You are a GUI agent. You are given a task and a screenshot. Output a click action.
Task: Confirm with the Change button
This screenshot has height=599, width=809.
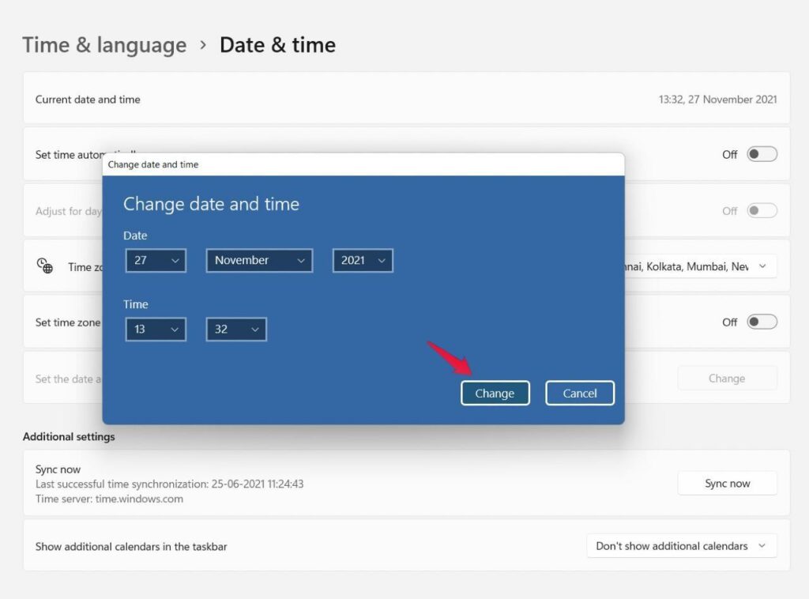[x=495, y=393]
